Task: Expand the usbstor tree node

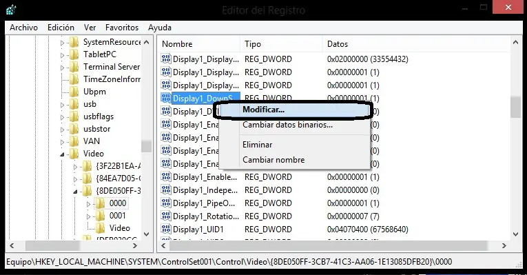Action: click(x=62, y=130)
